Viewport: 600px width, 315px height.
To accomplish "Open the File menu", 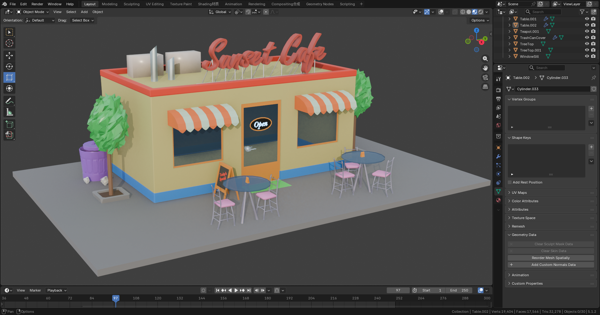I will pos(12,4).
